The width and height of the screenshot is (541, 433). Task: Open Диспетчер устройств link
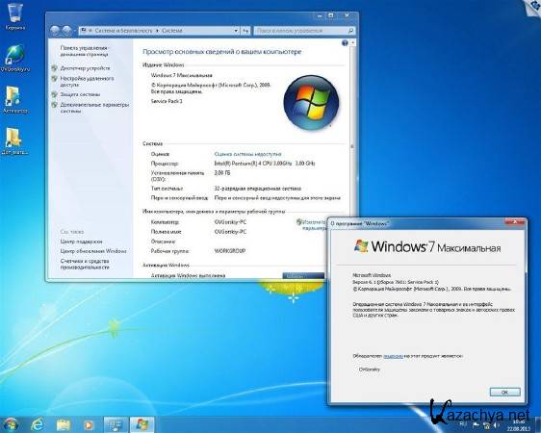[x=85, y=68]
